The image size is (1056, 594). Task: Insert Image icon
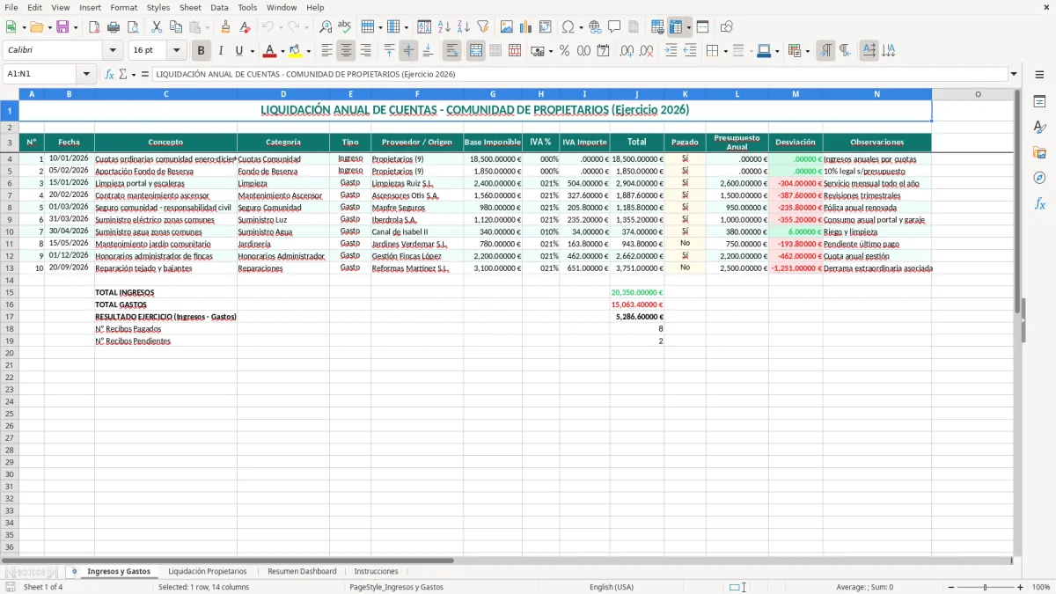tap(507, 27)
